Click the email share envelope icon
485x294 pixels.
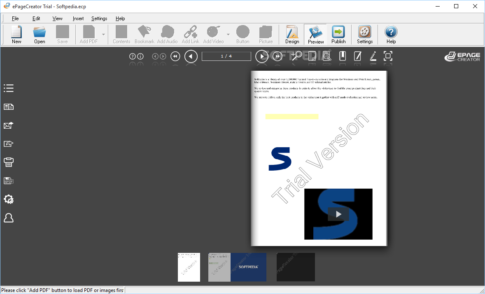[x=9, y=125]
